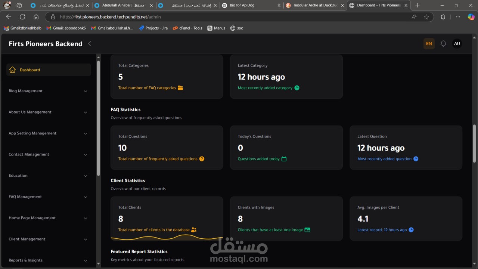Expand App Setting Management chevron
478x269 pixels.
86,133
